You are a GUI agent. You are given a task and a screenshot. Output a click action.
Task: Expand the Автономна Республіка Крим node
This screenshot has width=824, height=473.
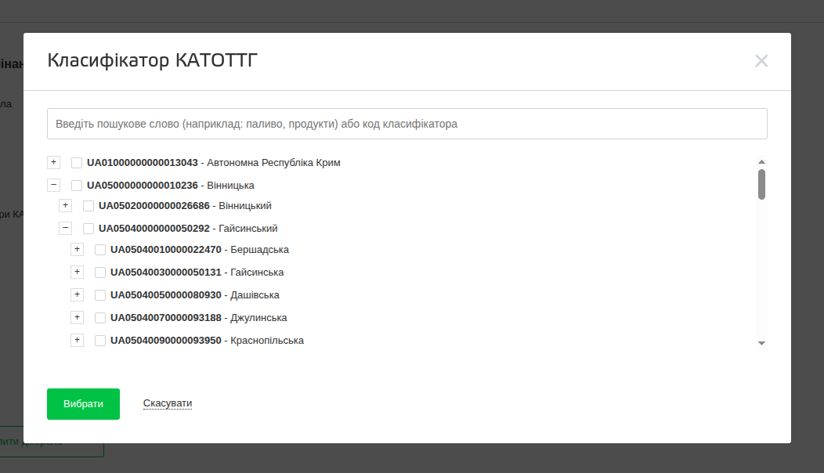point(53,162)
